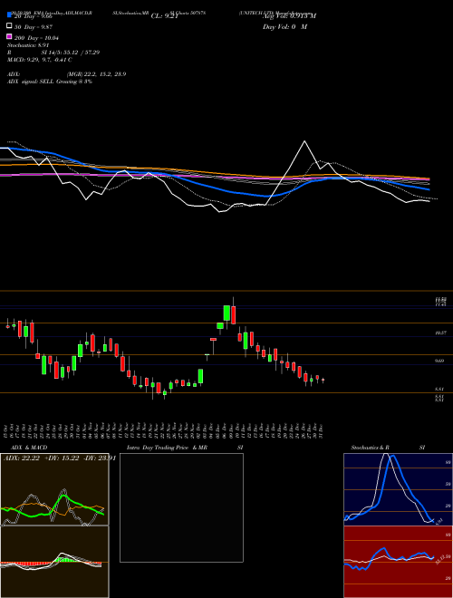Screen dimensions: 453x598
Task: Click the last candlestick on the right of the price chart
Action: click(x=323, y=380)
